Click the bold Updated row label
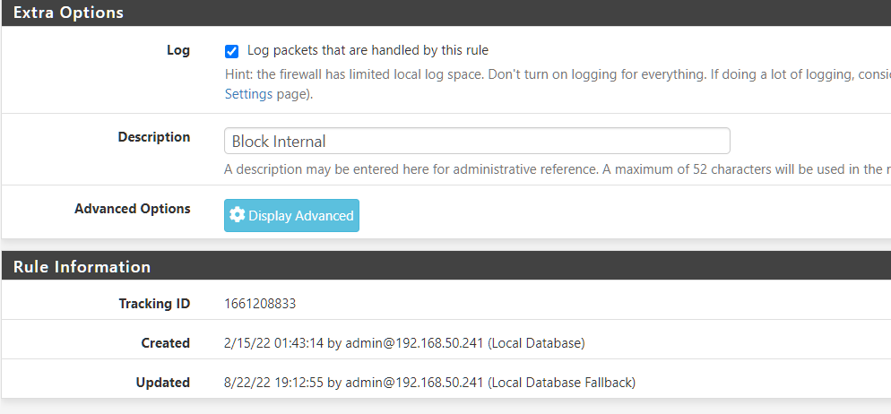Image resolution: width=891 pixels, height=414 pixels. (163, 383)
